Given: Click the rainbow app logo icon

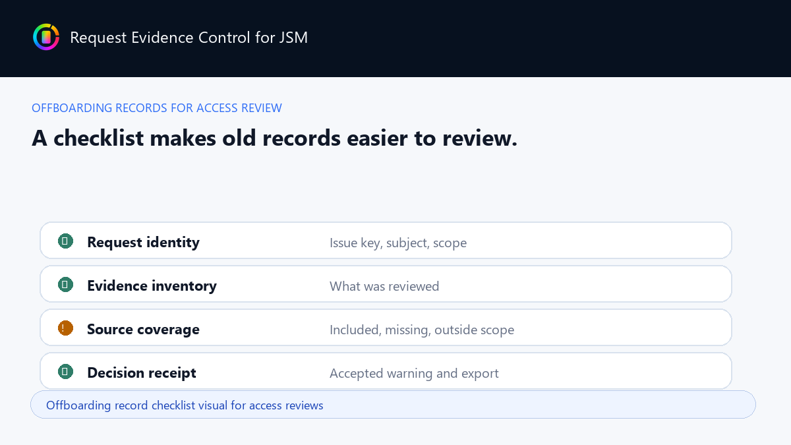Looking at the screenshot, I should [46, 37].
